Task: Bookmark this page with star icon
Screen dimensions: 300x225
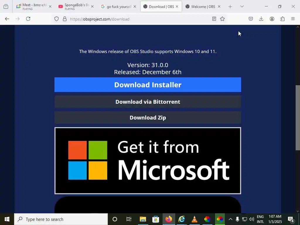Action: (222, 19)
